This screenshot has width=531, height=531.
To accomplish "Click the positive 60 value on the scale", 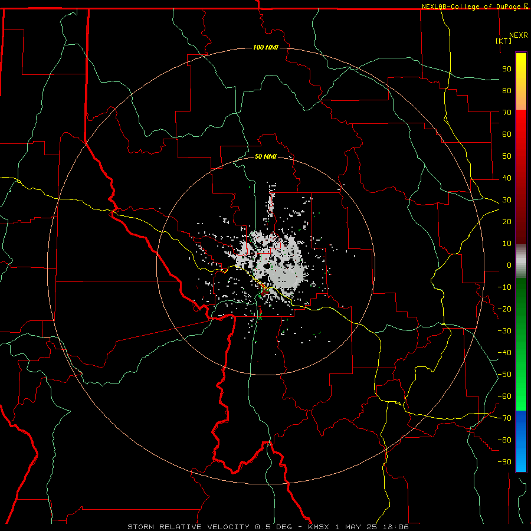I will pyautogui.click(x=507, y=134).
